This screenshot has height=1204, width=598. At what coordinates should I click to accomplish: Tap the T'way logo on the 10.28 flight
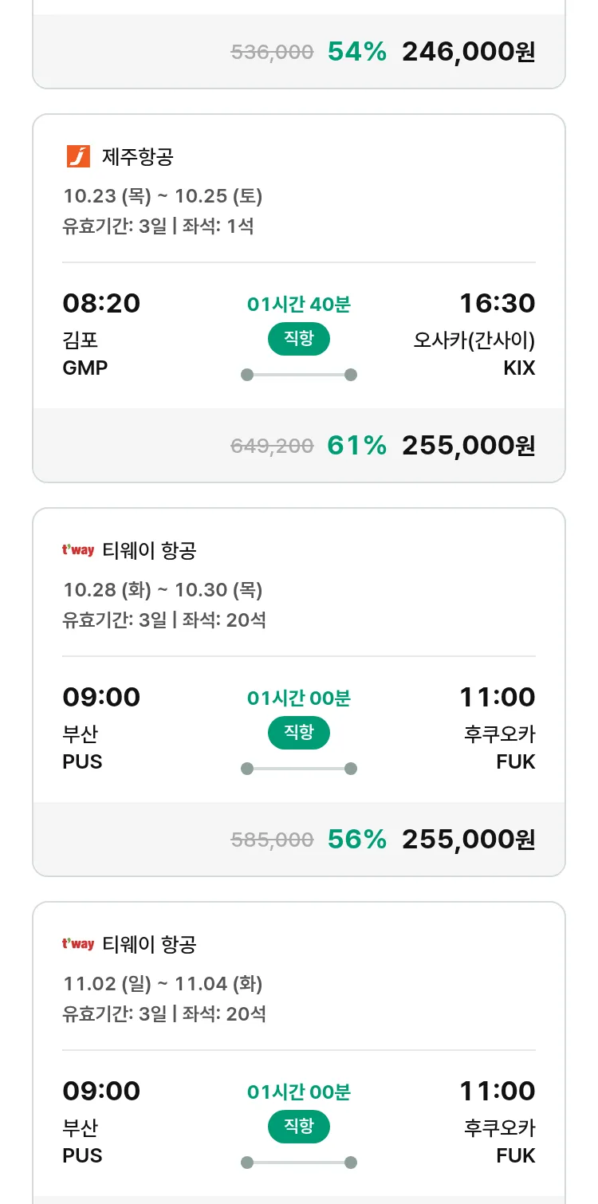point(78,550)
